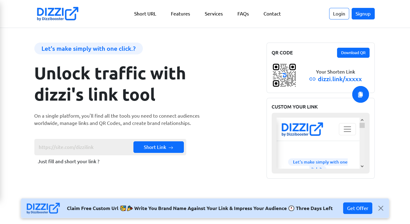Click DIZZI logo inside the custom link preview

pyautogui.click(x=302, y=129)
